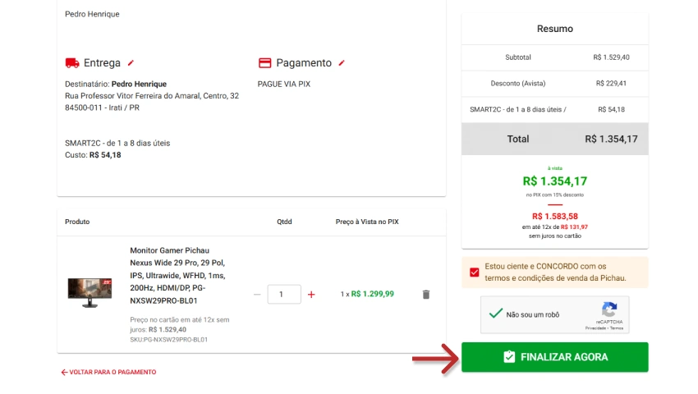This screenshot has width=698, height=394.
Task: Go back via VOLTAR PARA O PAGAMENTO link
Action: pos(108,372)
